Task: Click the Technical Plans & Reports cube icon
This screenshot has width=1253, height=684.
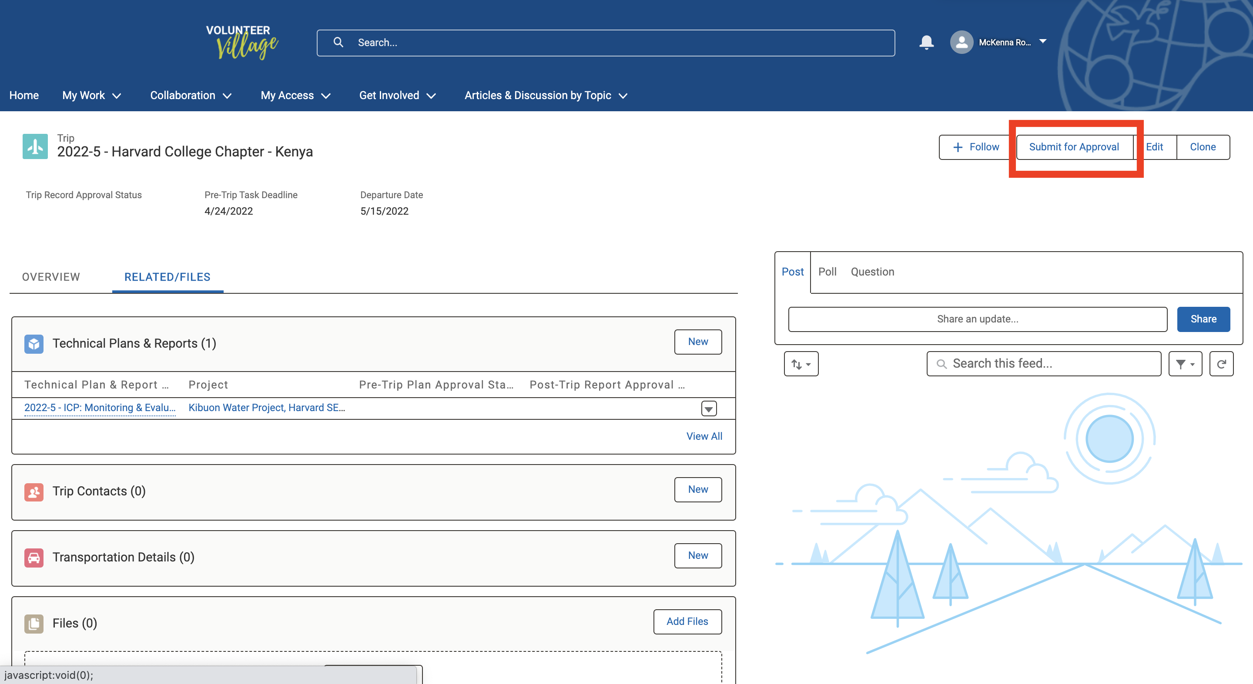Action: pyautogui.click(x=34, y=343)
